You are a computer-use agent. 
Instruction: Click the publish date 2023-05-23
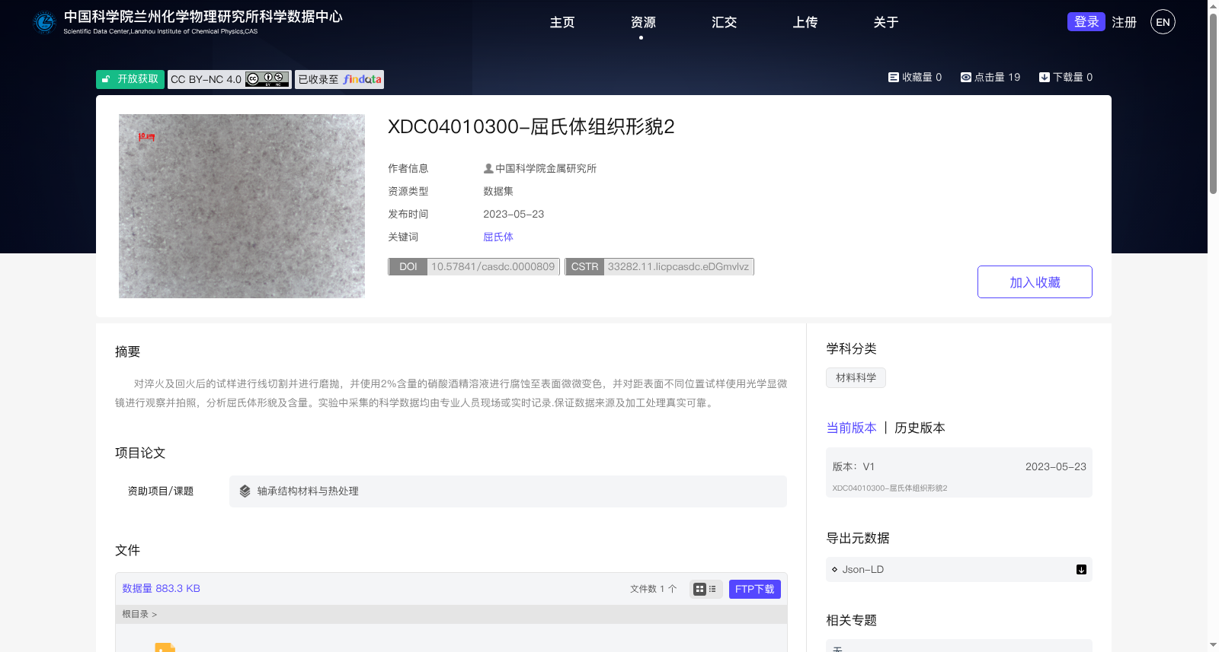[x=514, y=214]
